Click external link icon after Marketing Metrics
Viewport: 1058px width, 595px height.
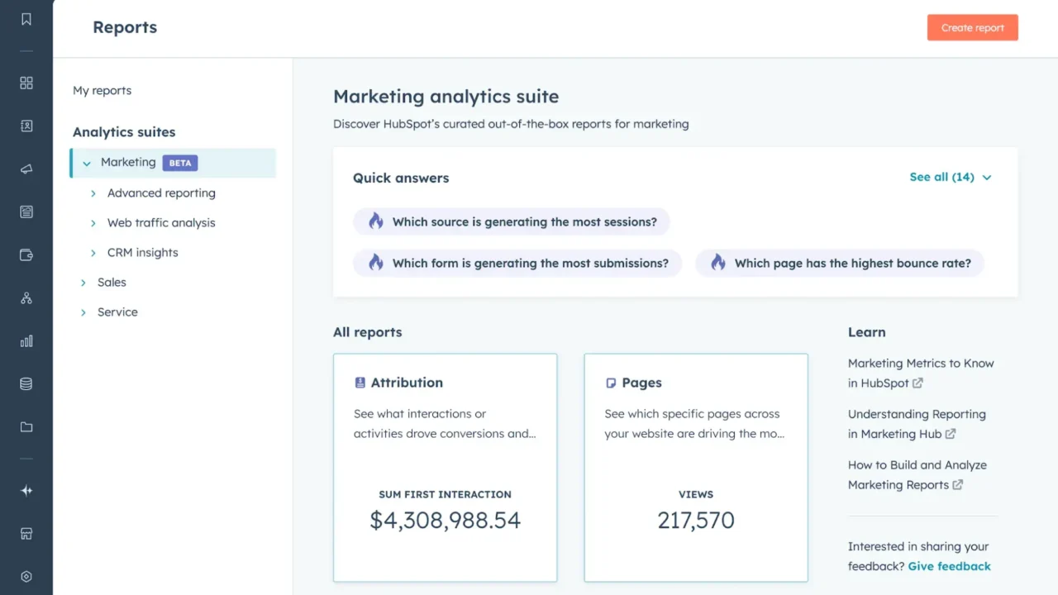tap(917, 383)
